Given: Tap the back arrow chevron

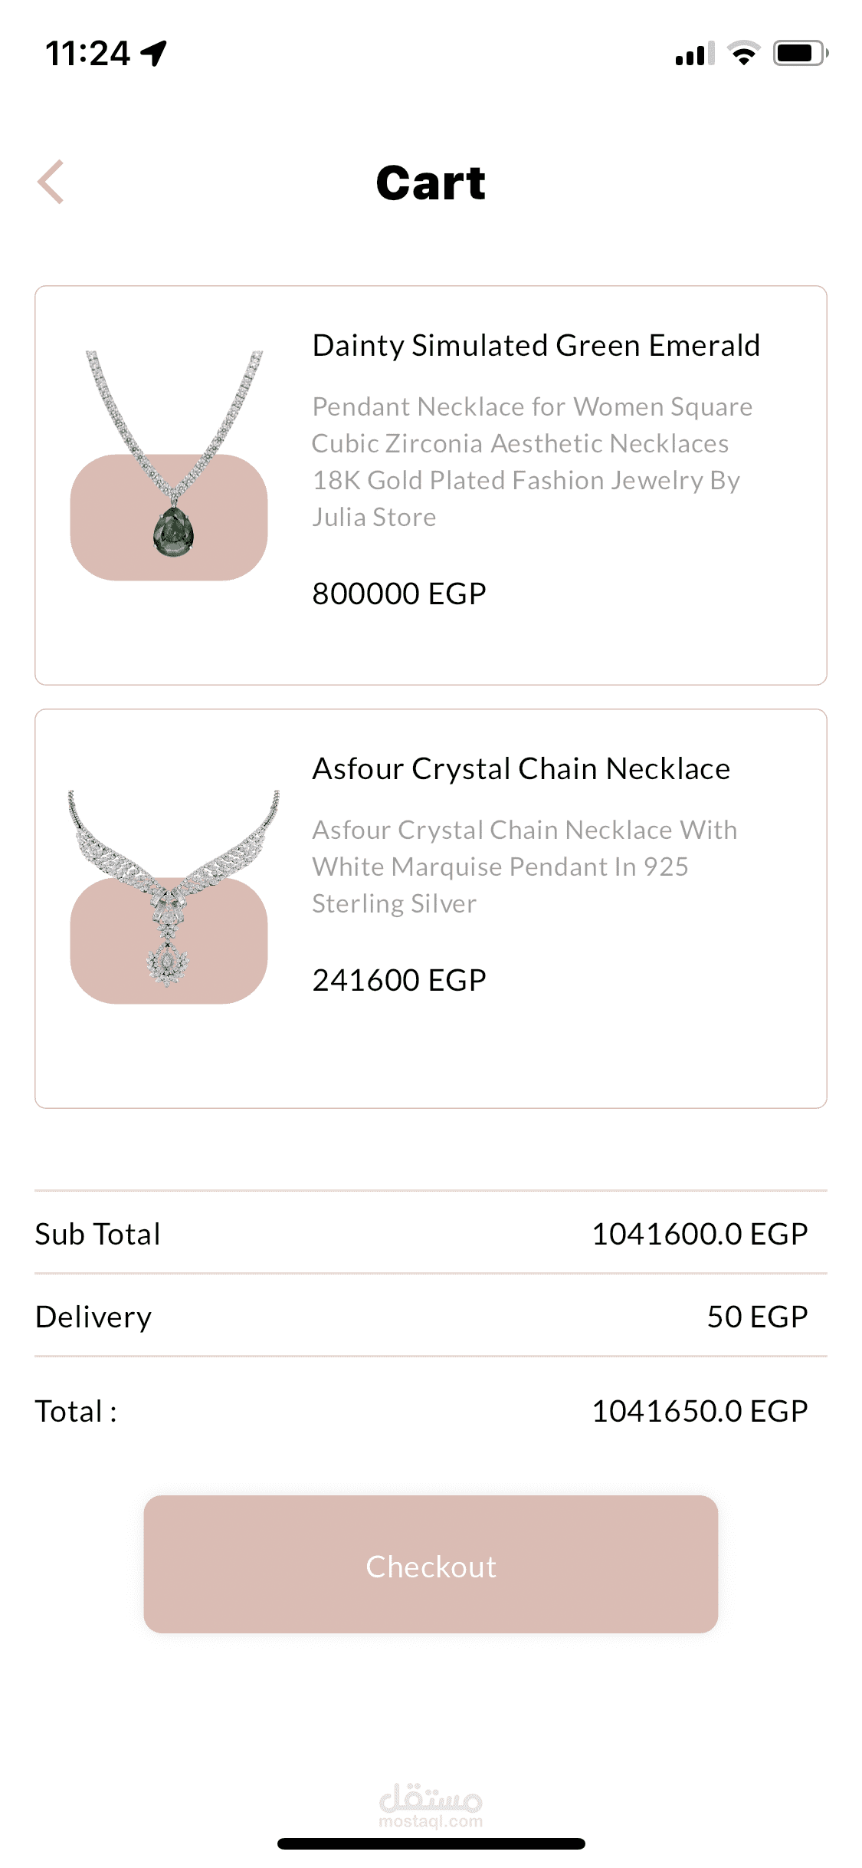Looking at the screenshot, I should 51,183.
